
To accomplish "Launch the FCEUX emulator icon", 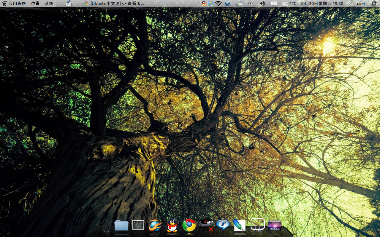I will click(x=206, y=225).
